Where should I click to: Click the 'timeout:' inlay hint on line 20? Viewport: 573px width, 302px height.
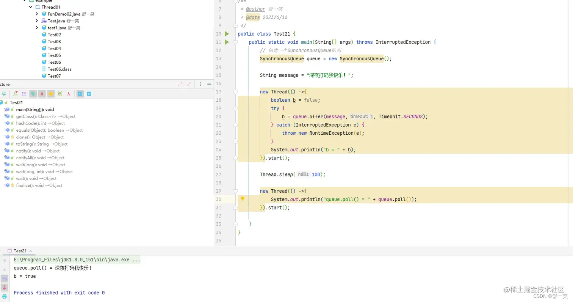pyautogui.click(x=359, y=116)
